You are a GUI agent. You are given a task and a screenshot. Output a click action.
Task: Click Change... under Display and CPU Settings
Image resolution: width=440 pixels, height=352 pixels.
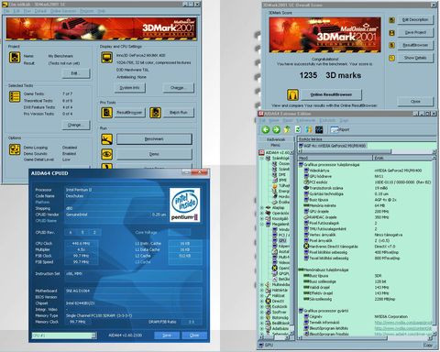click(x=178, y=88)
